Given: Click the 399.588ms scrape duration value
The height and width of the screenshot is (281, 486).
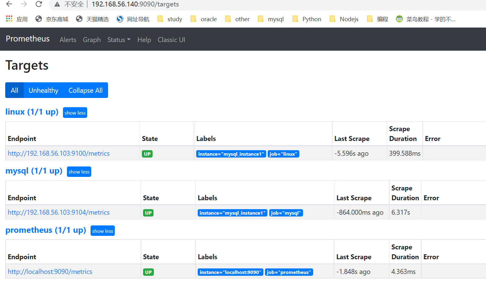Looking at the screenshot, I should (x=405, y=153).
